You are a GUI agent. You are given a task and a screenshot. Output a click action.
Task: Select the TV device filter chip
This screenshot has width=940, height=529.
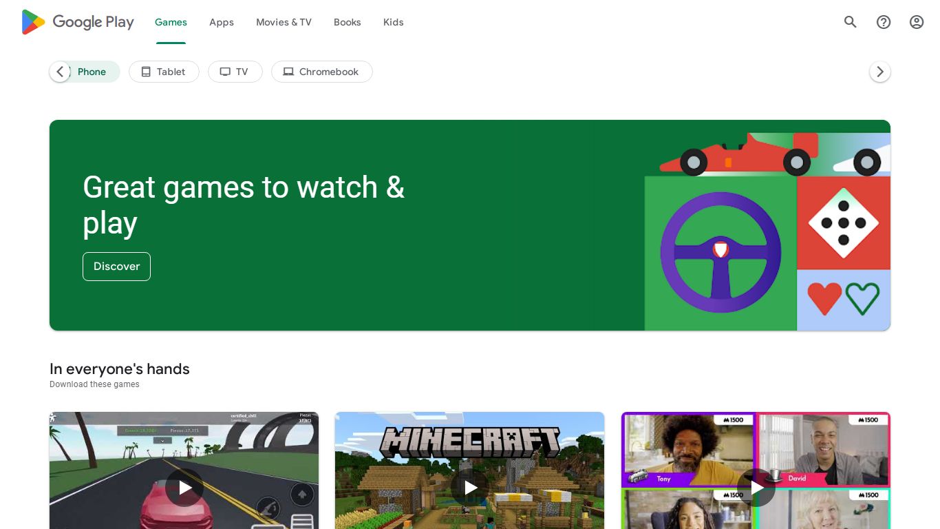point(235,72)
